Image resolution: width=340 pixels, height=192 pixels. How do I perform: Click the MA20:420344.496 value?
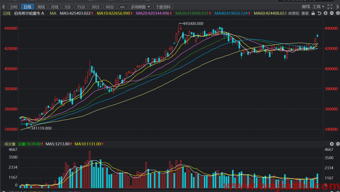pyautogui.click(x=153, y=13)
